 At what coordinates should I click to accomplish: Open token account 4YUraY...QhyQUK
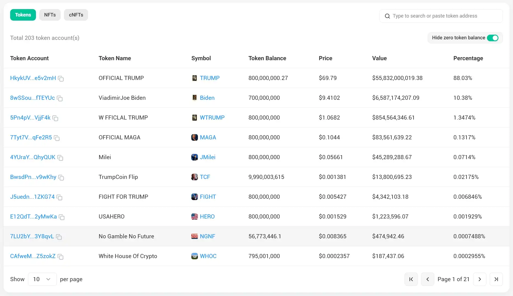[33, 157]
